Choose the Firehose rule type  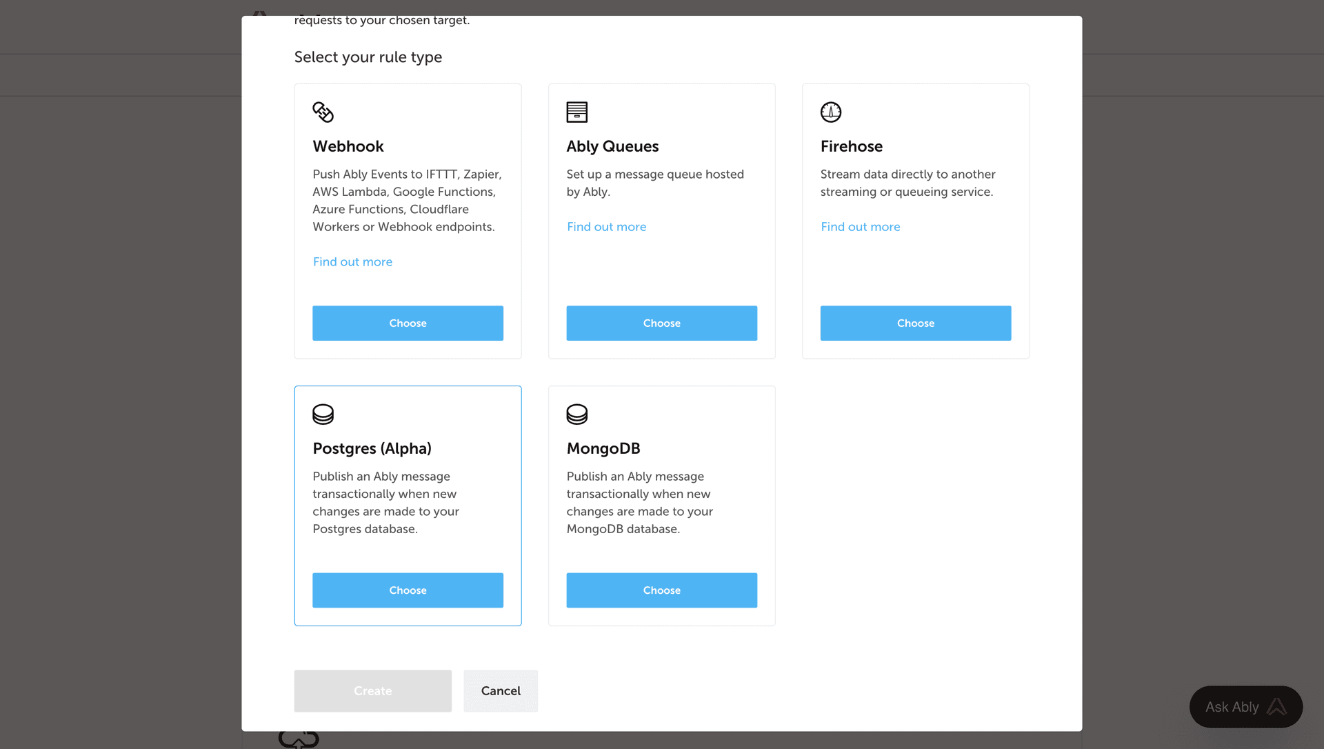click(x=915, y=323)
